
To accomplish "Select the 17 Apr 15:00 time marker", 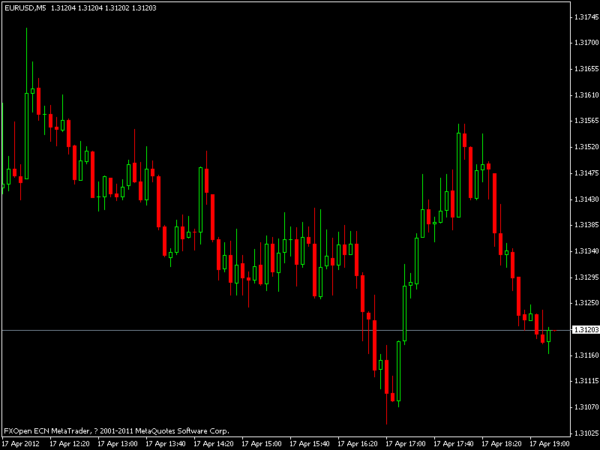I will coord(261,443).
